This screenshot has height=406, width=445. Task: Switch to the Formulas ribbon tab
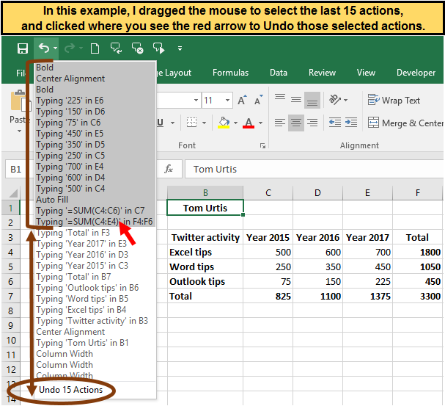coord(230,73)
